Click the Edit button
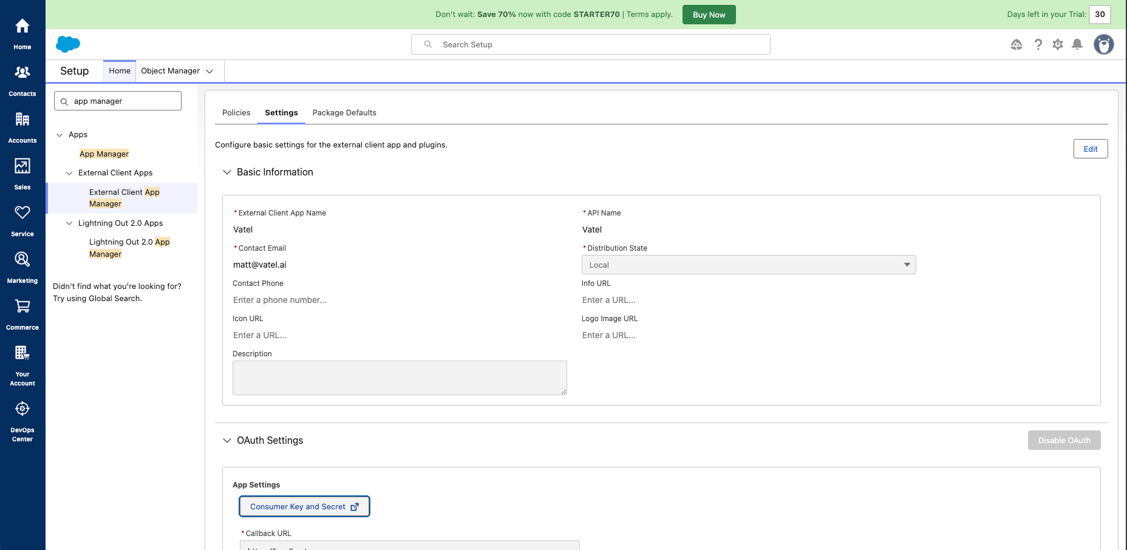 (x=1091, y=149)
